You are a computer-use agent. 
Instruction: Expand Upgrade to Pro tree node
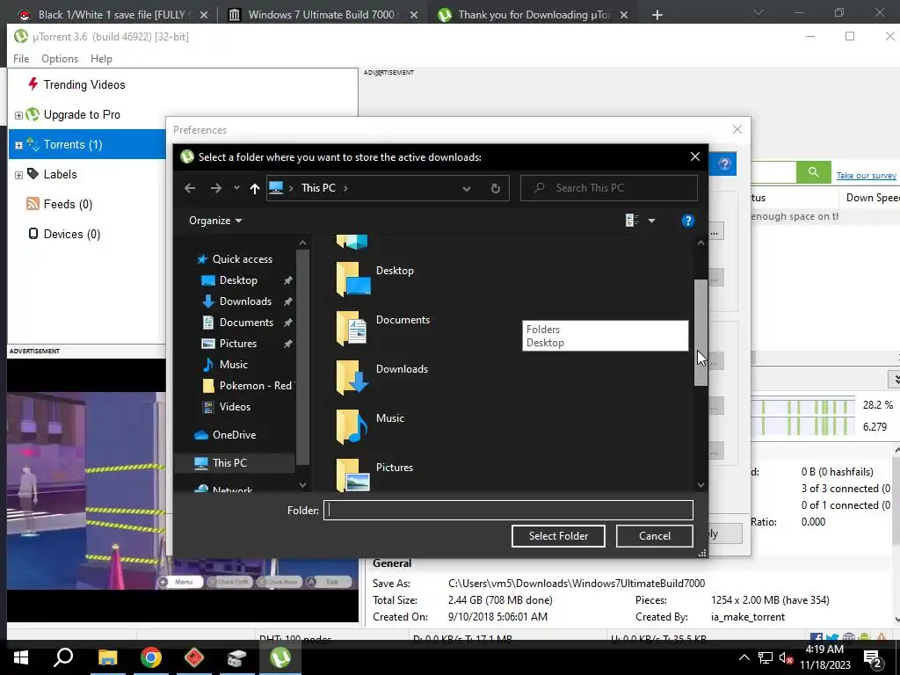tap(18, 115)
